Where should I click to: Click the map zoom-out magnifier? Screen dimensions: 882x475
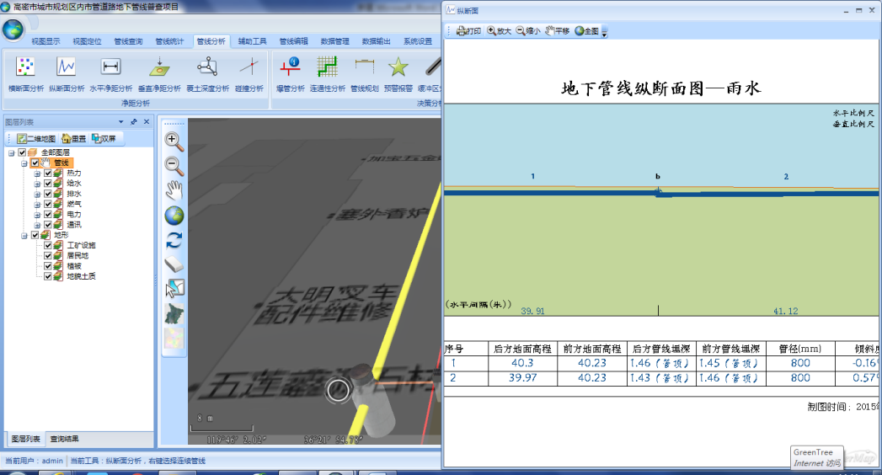tap(174, 166)
